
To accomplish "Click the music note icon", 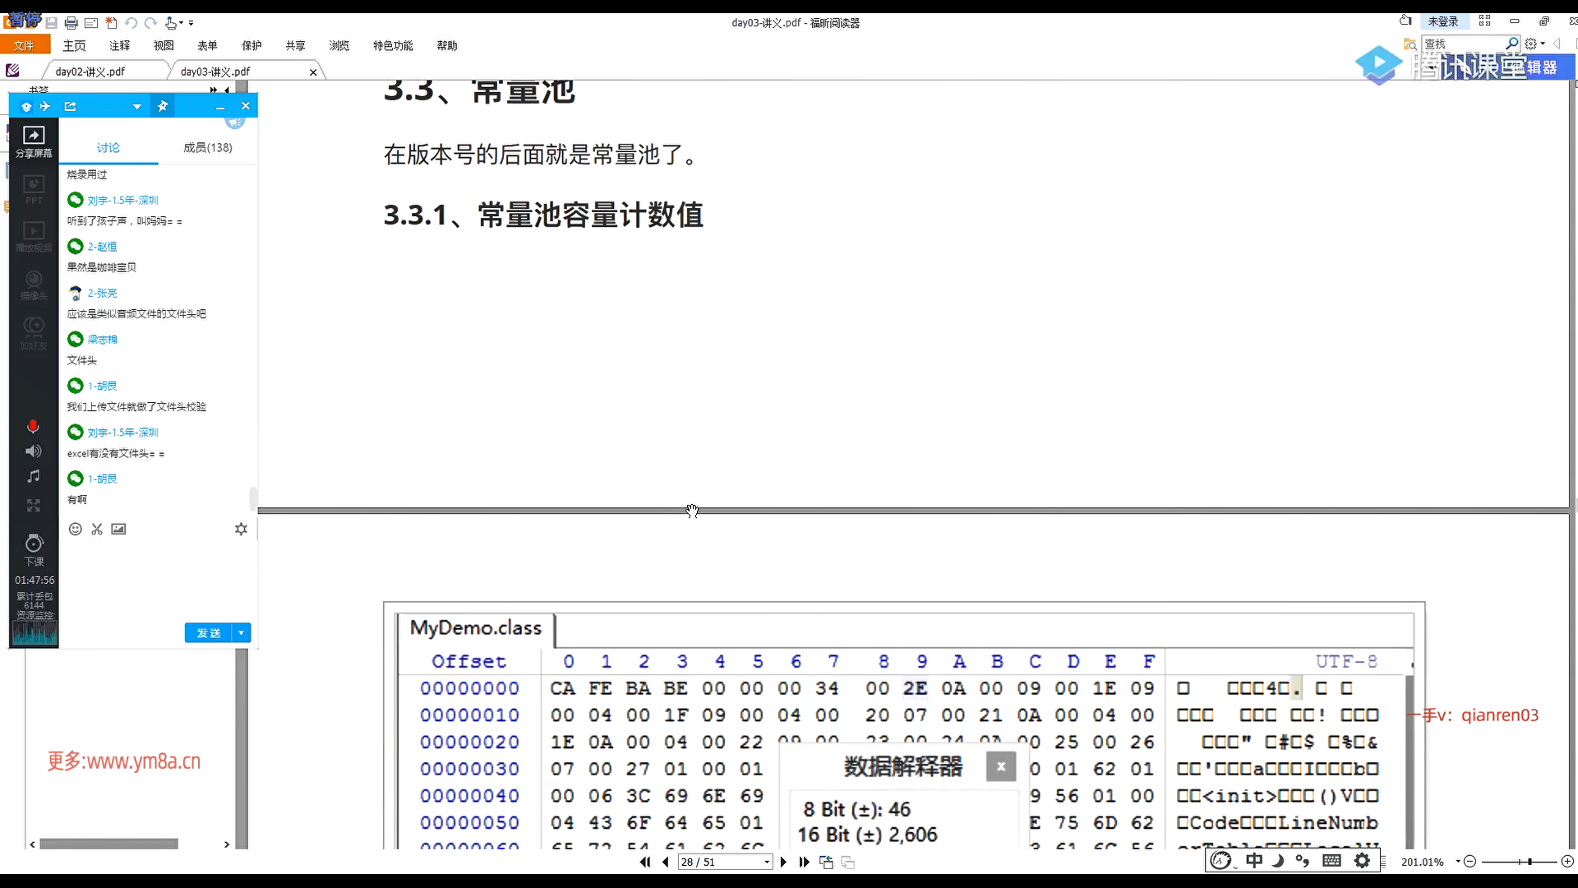I will pos(33,477).
